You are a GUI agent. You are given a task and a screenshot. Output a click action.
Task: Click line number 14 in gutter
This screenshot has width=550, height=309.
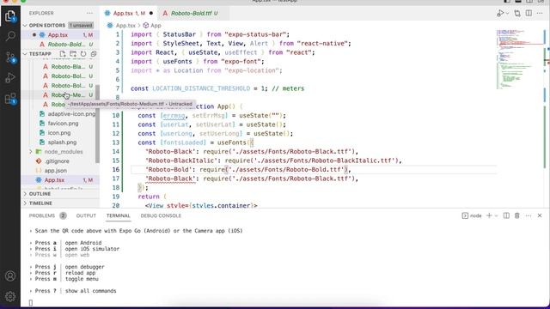[116, 152]
